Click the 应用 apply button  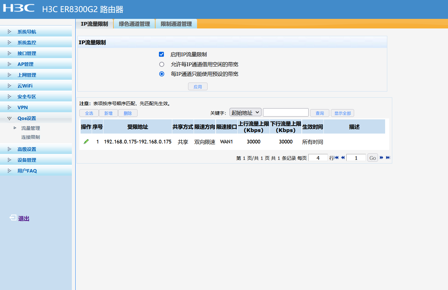(x=198, y=87)
